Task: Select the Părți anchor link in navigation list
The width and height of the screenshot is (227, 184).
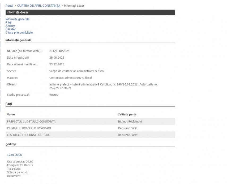Action: click(x=8, y=23)
